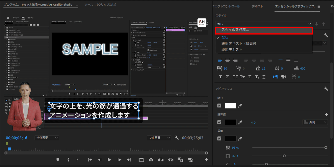Align text to the bottom vertically

296,60
